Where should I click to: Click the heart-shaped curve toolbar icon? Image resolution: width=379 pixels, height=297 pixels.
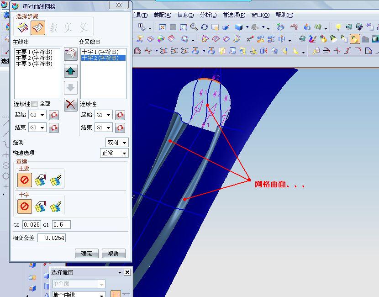tap(137, 51)
